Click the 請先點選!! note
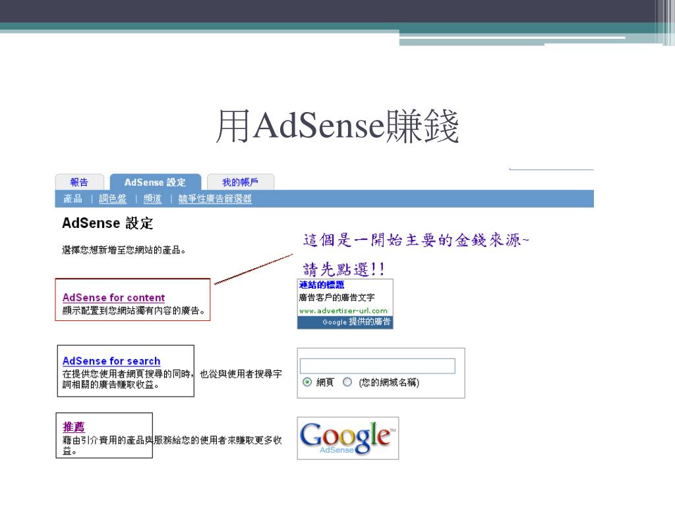This screenshot has height=506, width=675. (343, 269)
